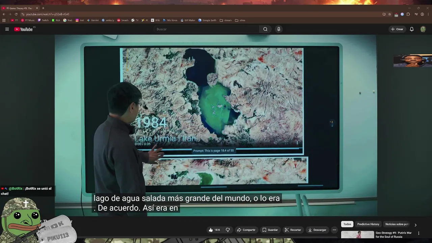Open the Twitch bookmark

43,20
